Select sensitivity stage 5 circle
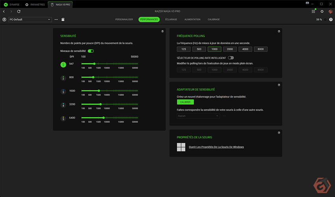 click(x=63, y=118)
